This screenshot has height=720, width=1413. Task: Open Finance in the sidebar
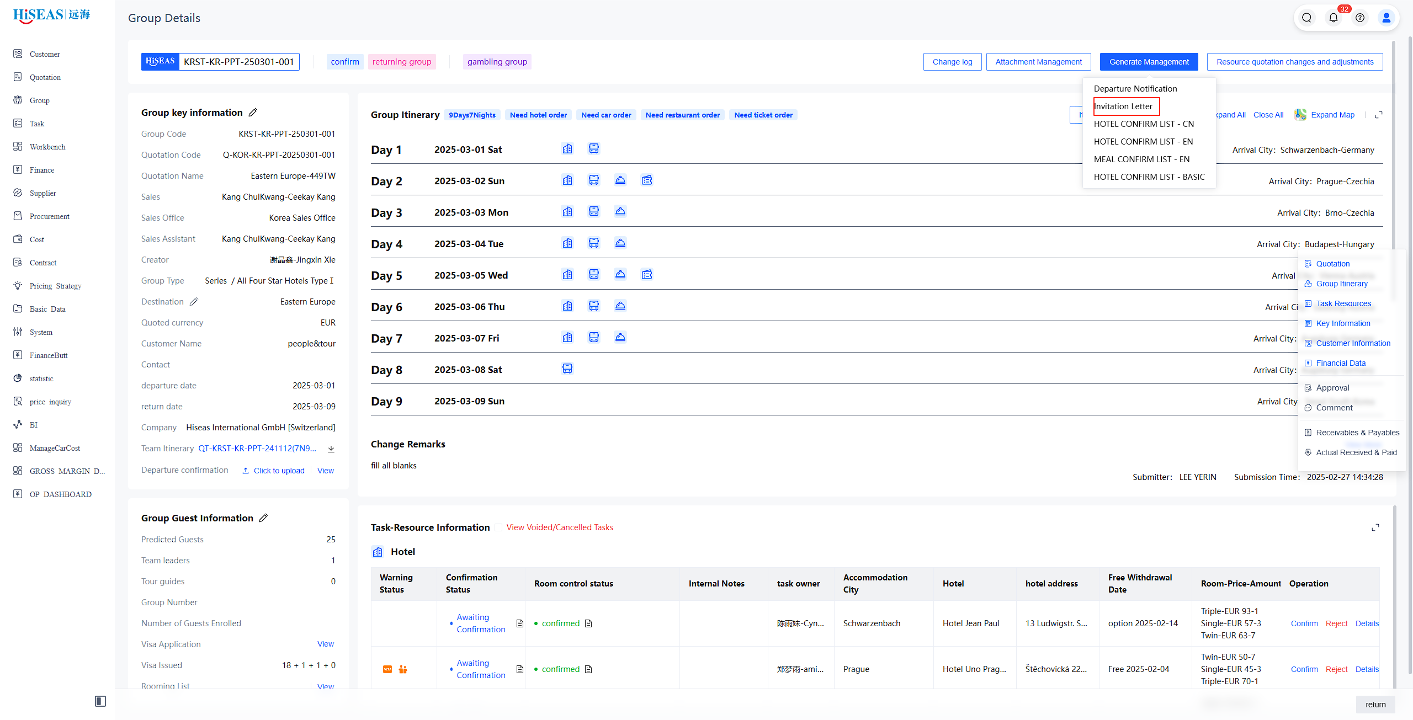click(42, 170)
